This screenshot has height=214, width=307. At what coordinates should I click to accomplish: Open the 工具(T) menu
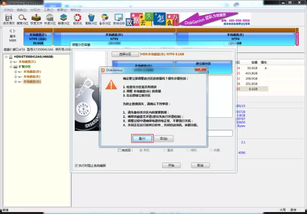click(x=49, y=10)
